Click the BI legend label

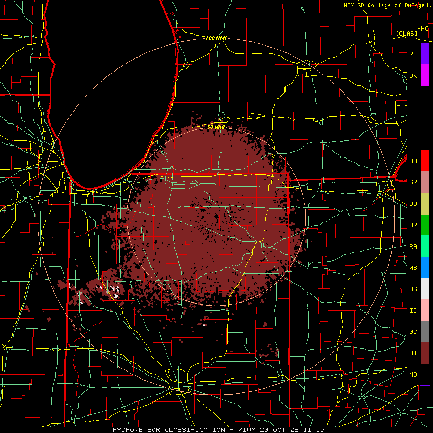(413, 353)
